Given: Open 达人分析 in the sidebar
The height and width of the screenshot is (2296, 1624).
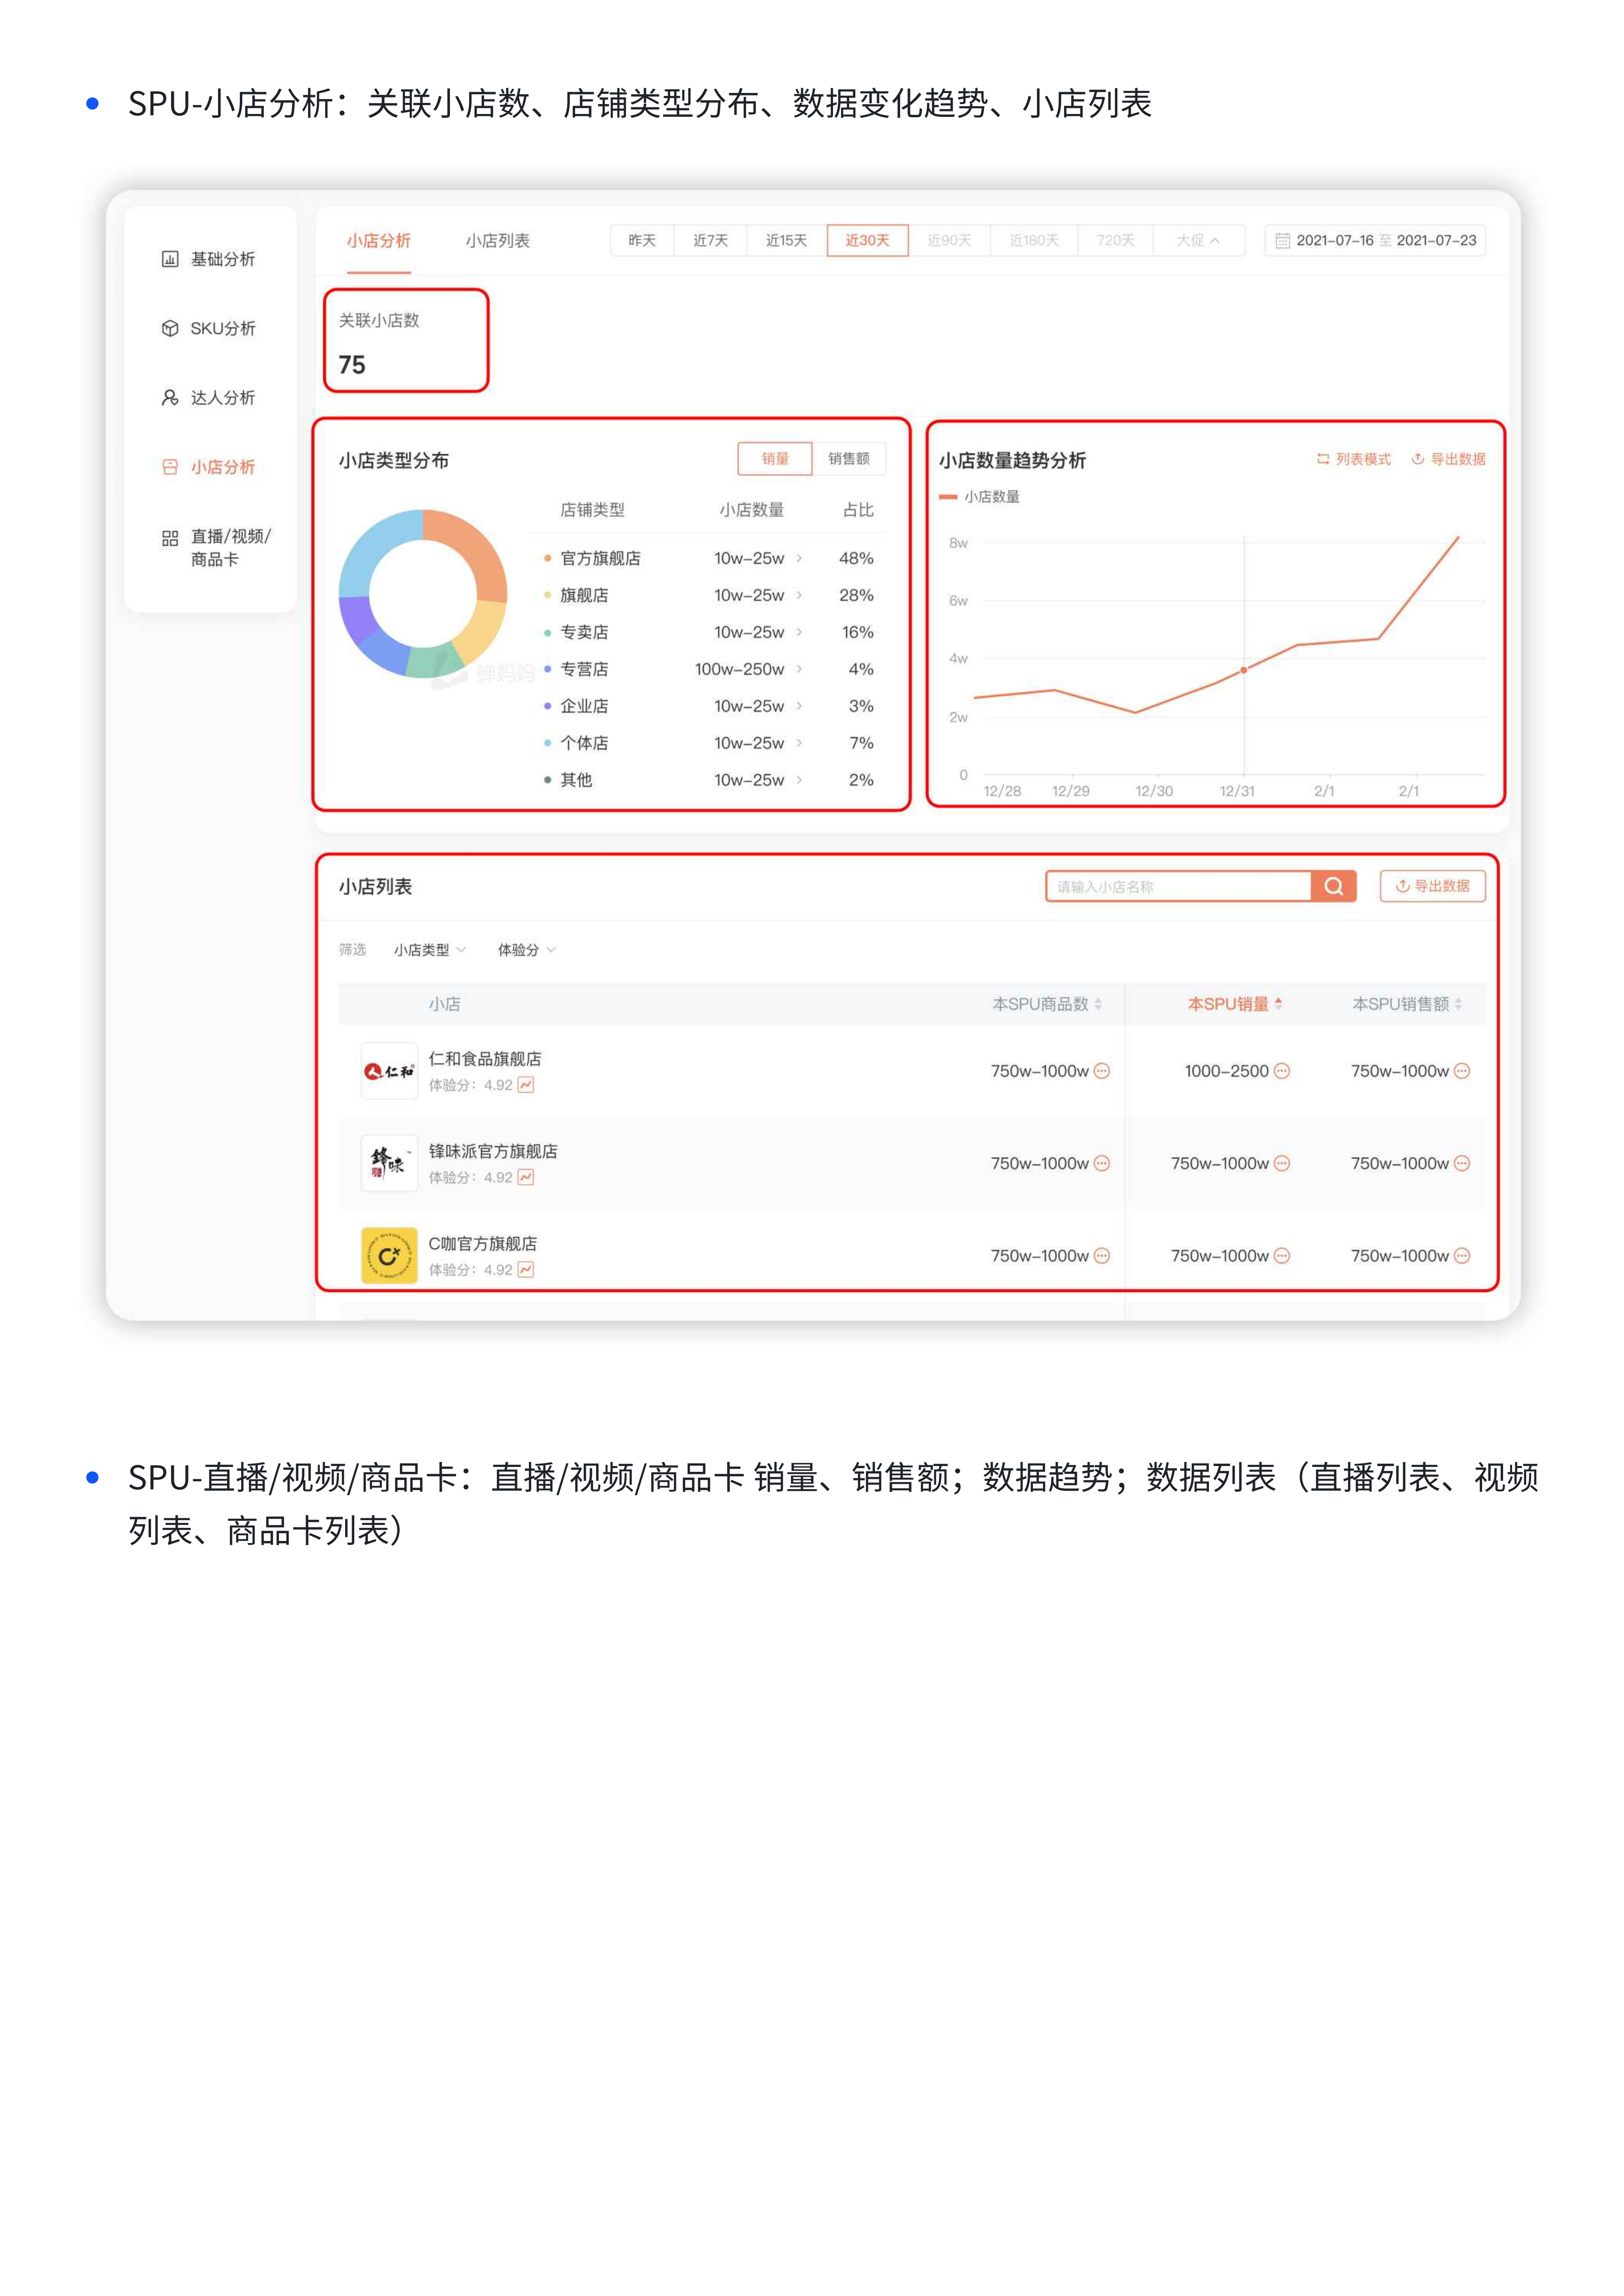Looking at the screenshot, I should coord(208,397).
